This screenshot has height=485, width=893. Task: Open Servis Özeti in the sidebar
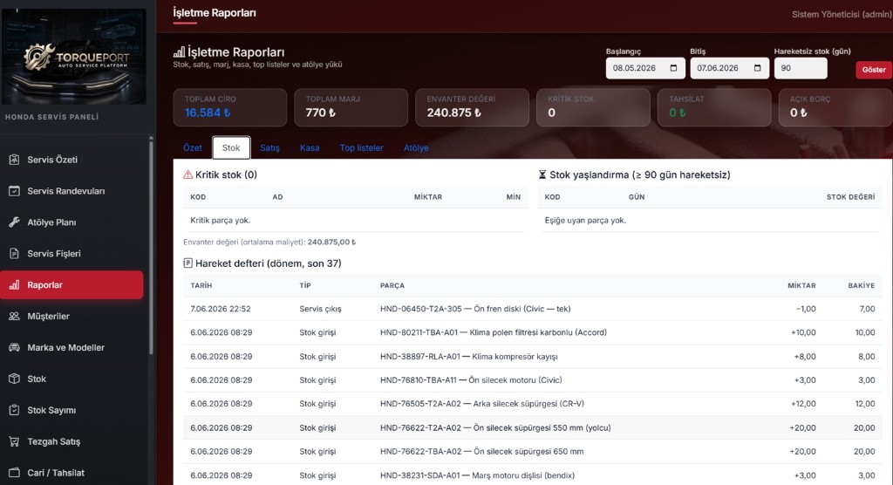(x=72, y=160)
